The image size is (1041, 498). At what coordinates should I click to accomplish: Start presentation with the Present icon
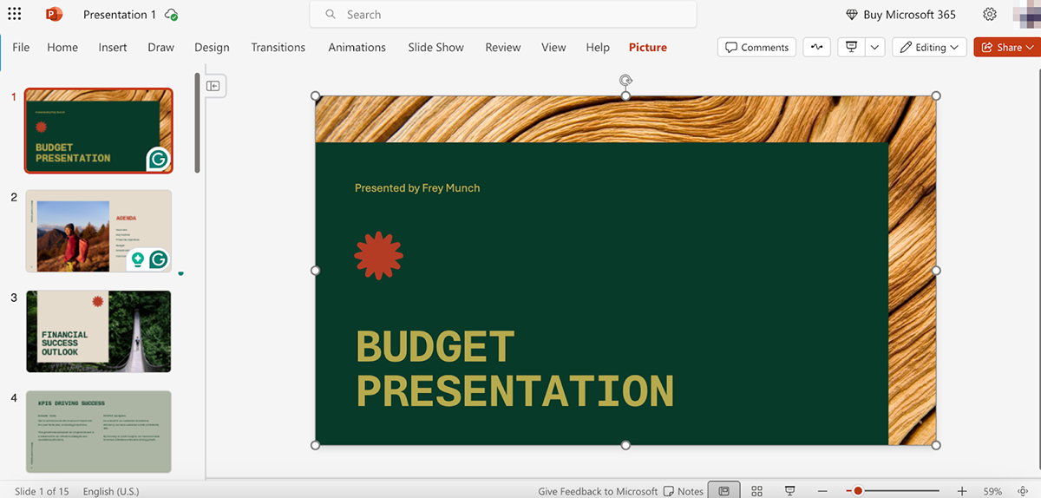852,48
